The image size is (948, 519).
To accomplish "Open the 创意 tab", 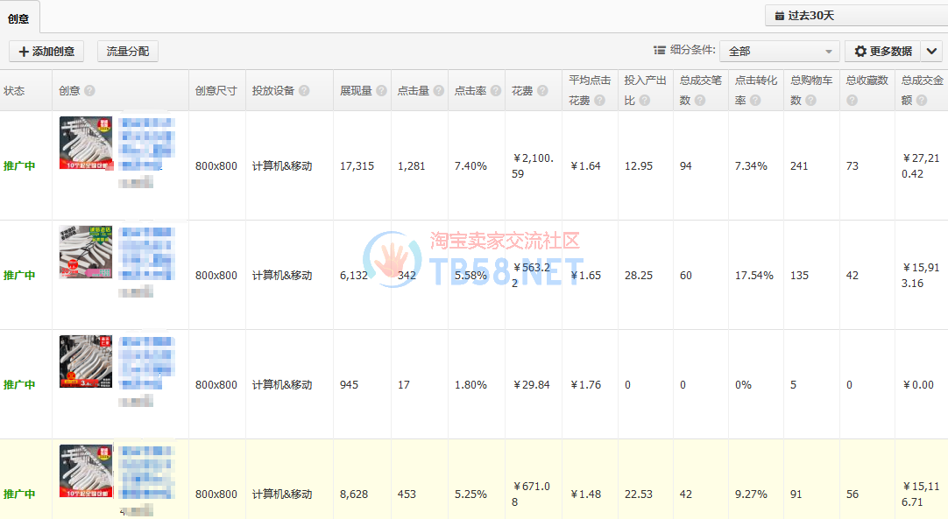I will (x=18, y=18).
